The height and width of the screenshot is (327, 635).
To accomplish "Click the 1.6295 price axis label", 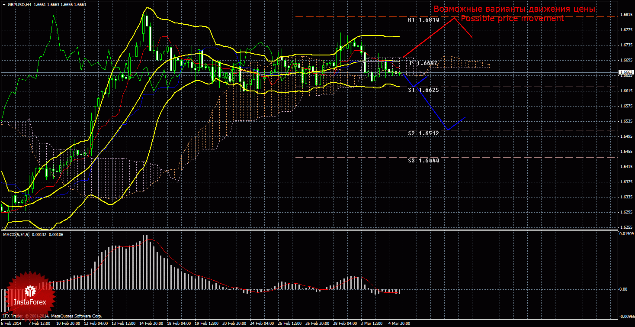I will [x=626, y=212].
